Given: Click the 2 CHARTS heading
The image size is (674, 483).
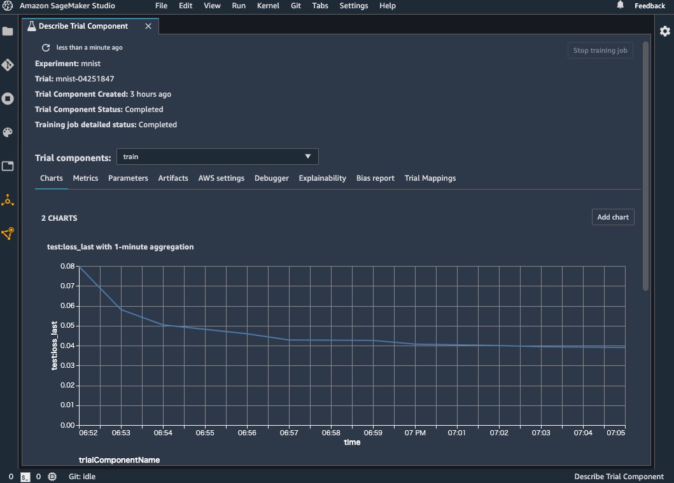Looking at the screenshot, I should click(59, 218).
